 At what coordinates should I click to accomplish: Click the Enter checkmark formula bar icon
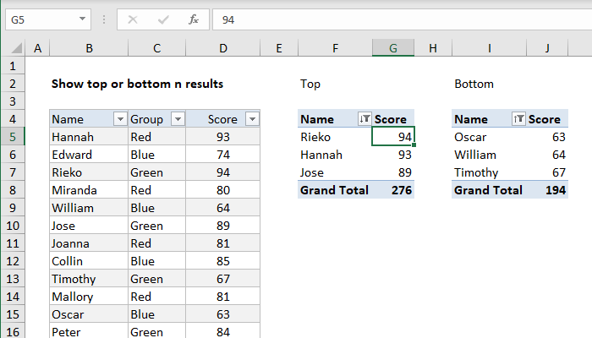tap(163, 19)
